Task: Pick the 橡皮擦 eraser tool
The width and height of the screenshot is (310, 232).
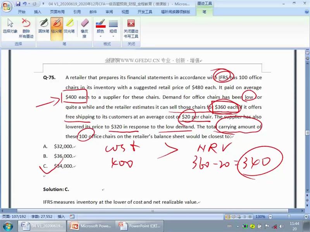Action: point(84,28)
